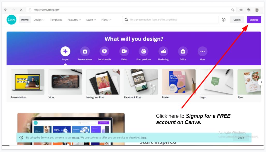Go to the Home tab
Viewport: 266px width, 152px height.
[25, 20]
